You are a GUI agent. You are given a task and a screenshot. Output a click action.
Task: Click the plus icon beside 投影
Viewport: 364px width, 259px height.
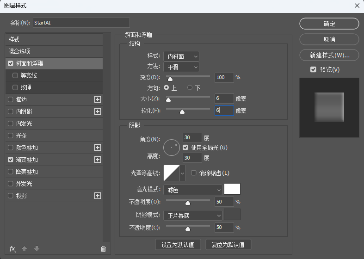tap(98, 196)
